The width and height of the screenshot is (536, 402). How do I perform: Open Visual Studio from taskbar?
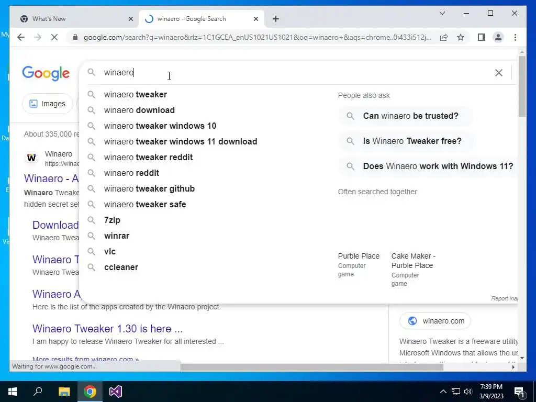[116, 392]
